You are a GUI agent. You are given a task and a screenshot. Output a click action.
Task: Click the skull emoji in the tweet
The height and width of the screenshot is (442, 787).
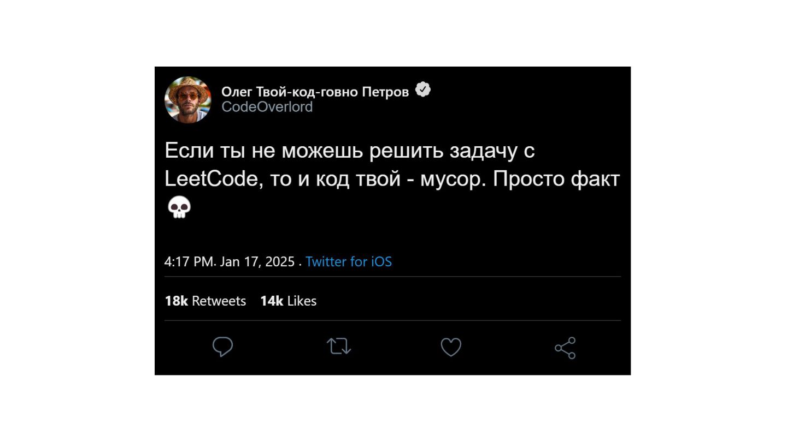click(179, 207)
